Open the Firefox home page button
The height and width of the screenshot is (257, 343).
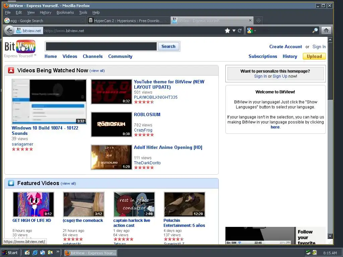point(326,30)
